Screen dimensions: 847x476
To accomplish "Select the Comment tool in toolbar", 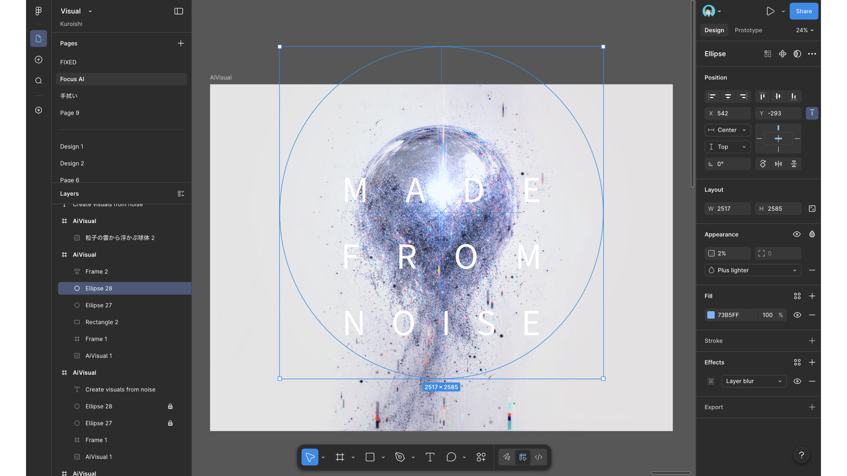I will tap(451, 457).
